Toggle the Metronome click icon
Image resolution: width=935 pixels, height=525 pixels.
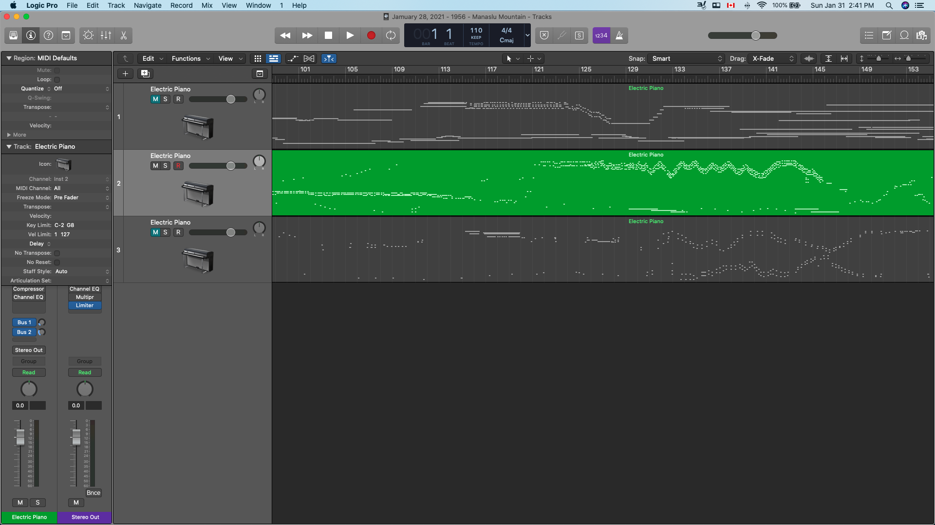(x=619, y=35)
